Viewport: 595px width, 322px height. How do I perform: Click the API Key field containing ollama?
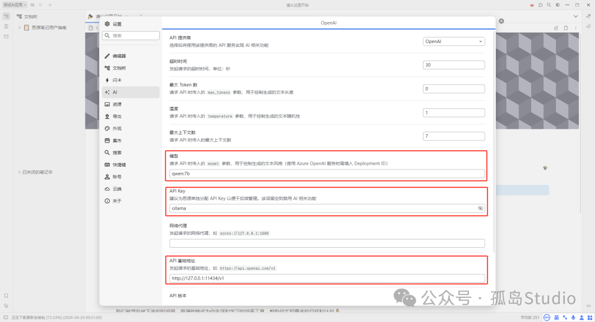click(327, 208)
